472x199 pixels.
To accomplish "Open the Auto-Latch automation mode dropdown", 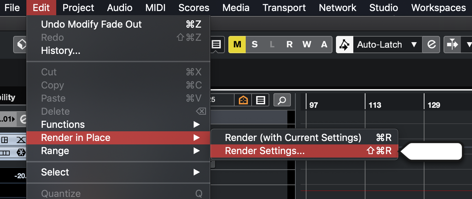I will click(387, 45).
